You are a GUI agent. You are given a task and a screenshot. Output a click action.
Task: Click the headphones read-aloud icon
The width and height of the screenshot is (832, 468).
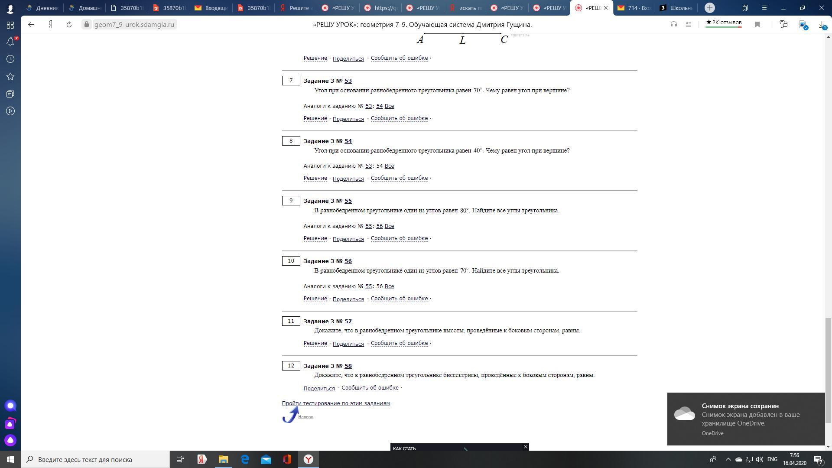click(x=673, y=25)
